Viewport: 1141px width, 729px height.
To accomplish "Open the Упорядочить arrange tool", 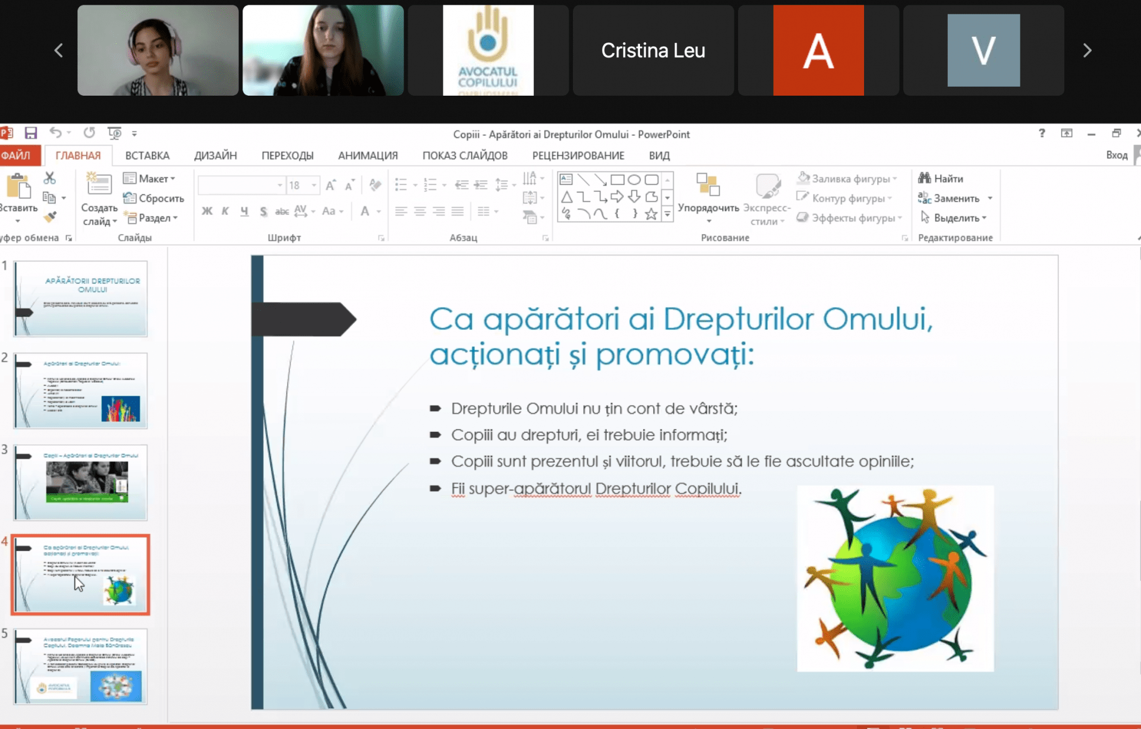I will point(708,198).
